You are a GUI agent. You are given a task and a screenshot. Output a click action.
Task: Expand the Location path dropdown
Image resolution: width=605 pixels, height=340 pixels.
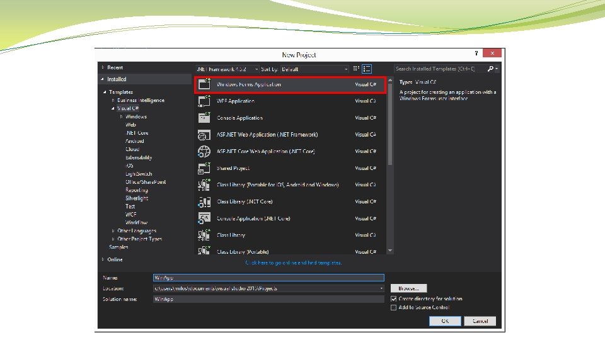coord(382,288)
